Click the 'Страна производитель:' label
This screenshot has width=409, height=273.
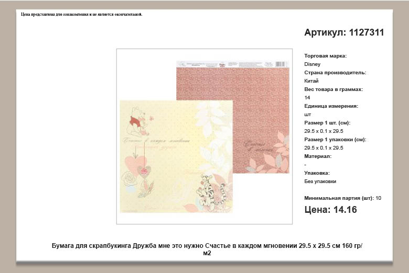(335, 73)
